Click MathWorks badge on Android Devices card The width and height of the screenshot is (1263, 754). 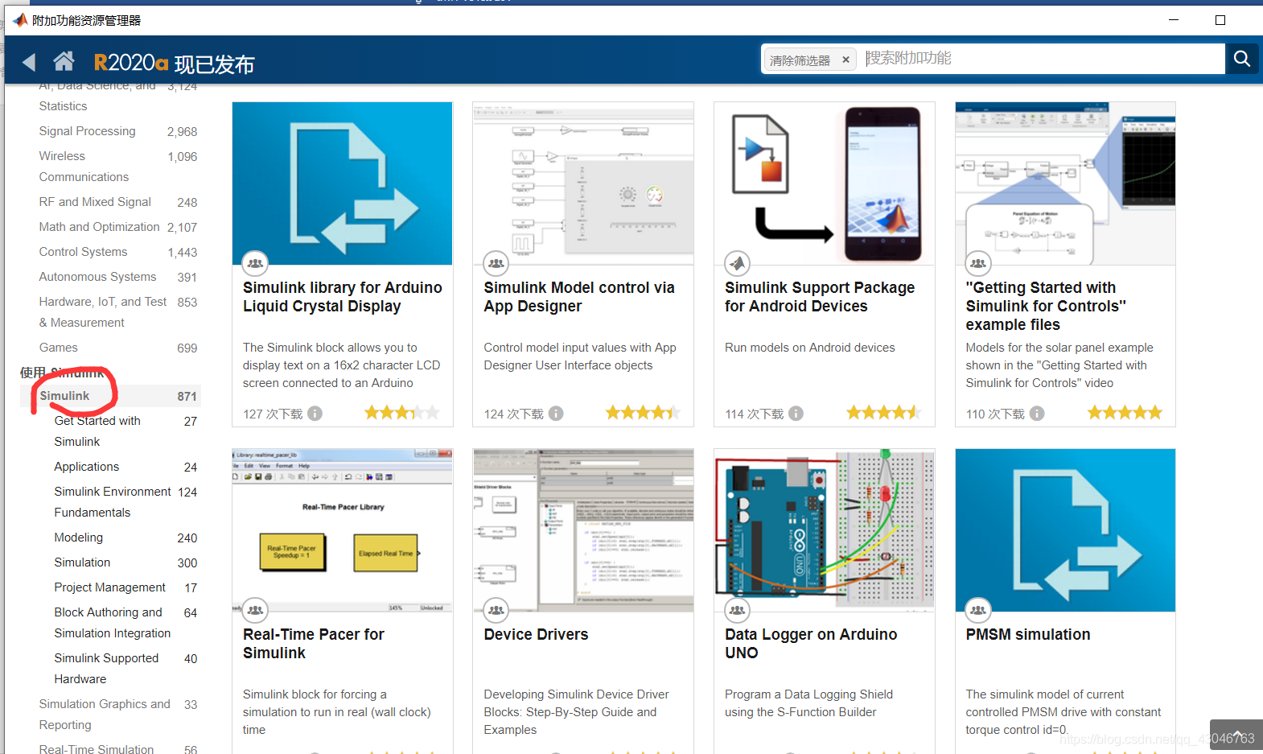pyautogui.click(x=737, y=263)
